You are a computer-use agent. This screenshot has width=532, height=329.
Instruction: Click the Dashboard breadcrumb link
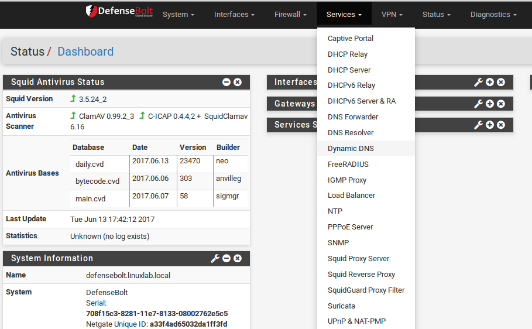85,52
